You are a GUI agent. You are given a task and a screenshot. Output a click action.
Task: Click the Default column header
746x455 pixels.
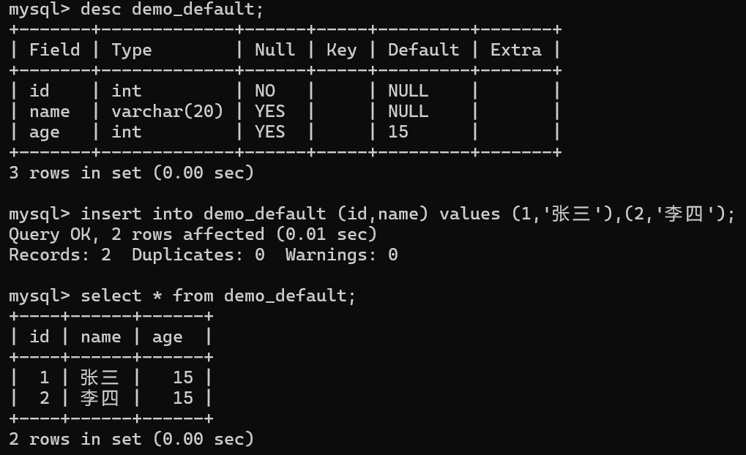[423, 50]
